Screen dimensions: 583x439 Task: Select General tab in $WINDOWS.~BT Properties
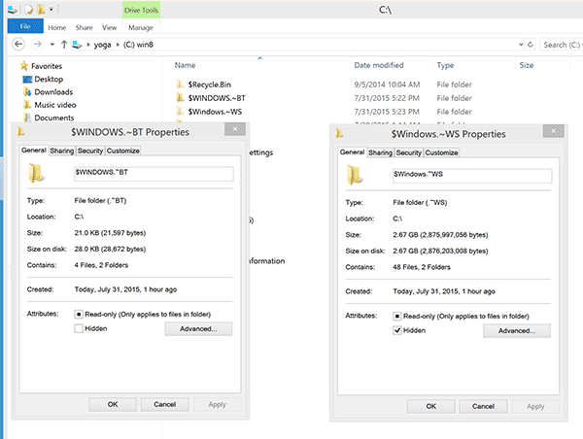(x=34, y=151)
